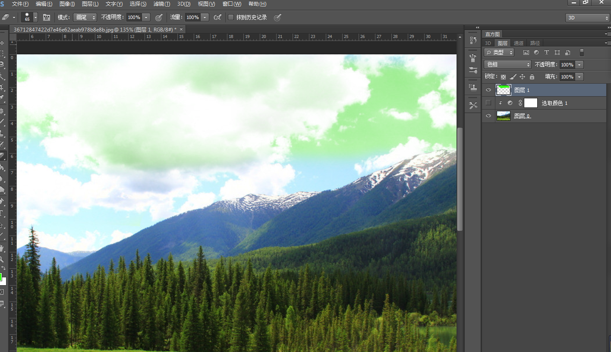Open the 文件(F) menu

(x=20, y=4)
